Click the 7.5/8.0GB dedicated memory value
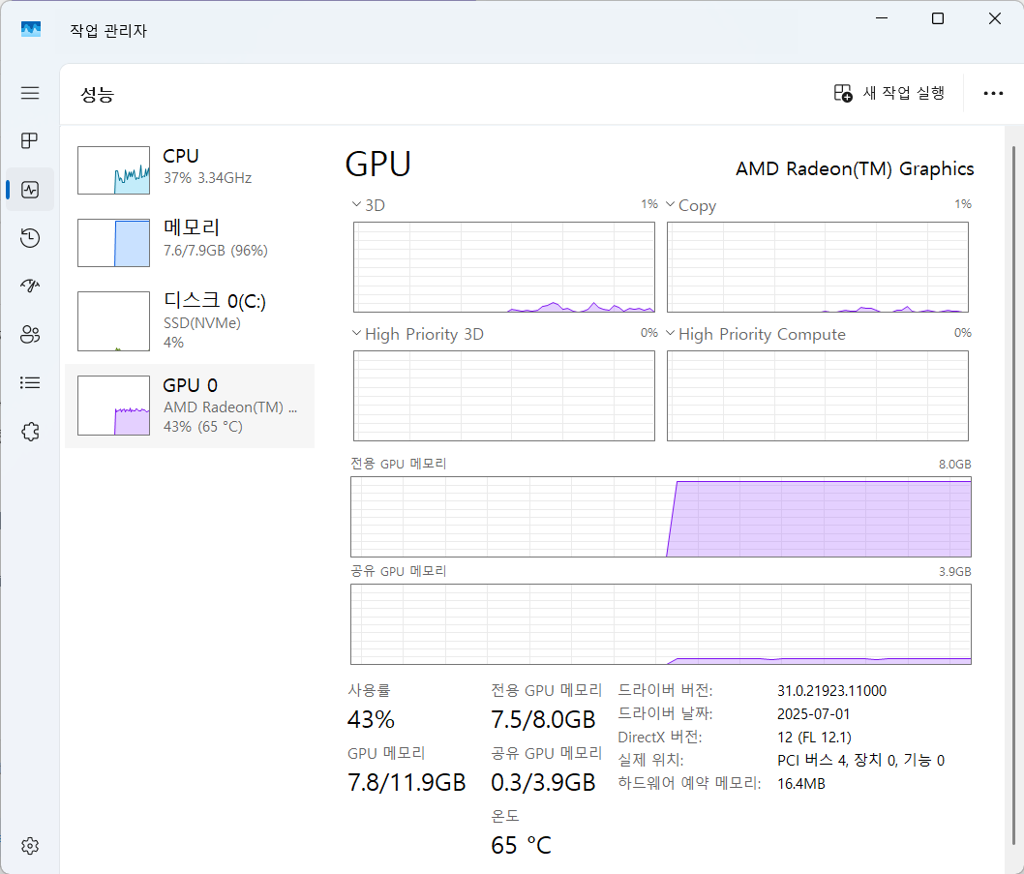The height and width of the screenshot is (874, 1024). 543,719
